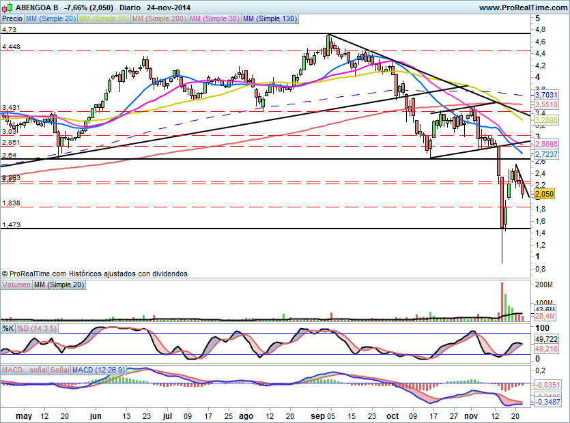Open the MM (Simple 50) label

[x=104, y=19]
